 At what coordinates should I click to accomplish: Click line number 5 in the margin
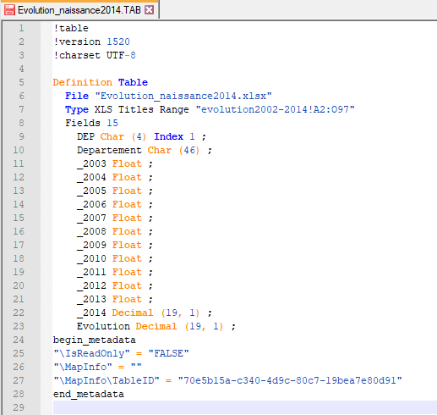pyautogui.click(x=21, y=82)
